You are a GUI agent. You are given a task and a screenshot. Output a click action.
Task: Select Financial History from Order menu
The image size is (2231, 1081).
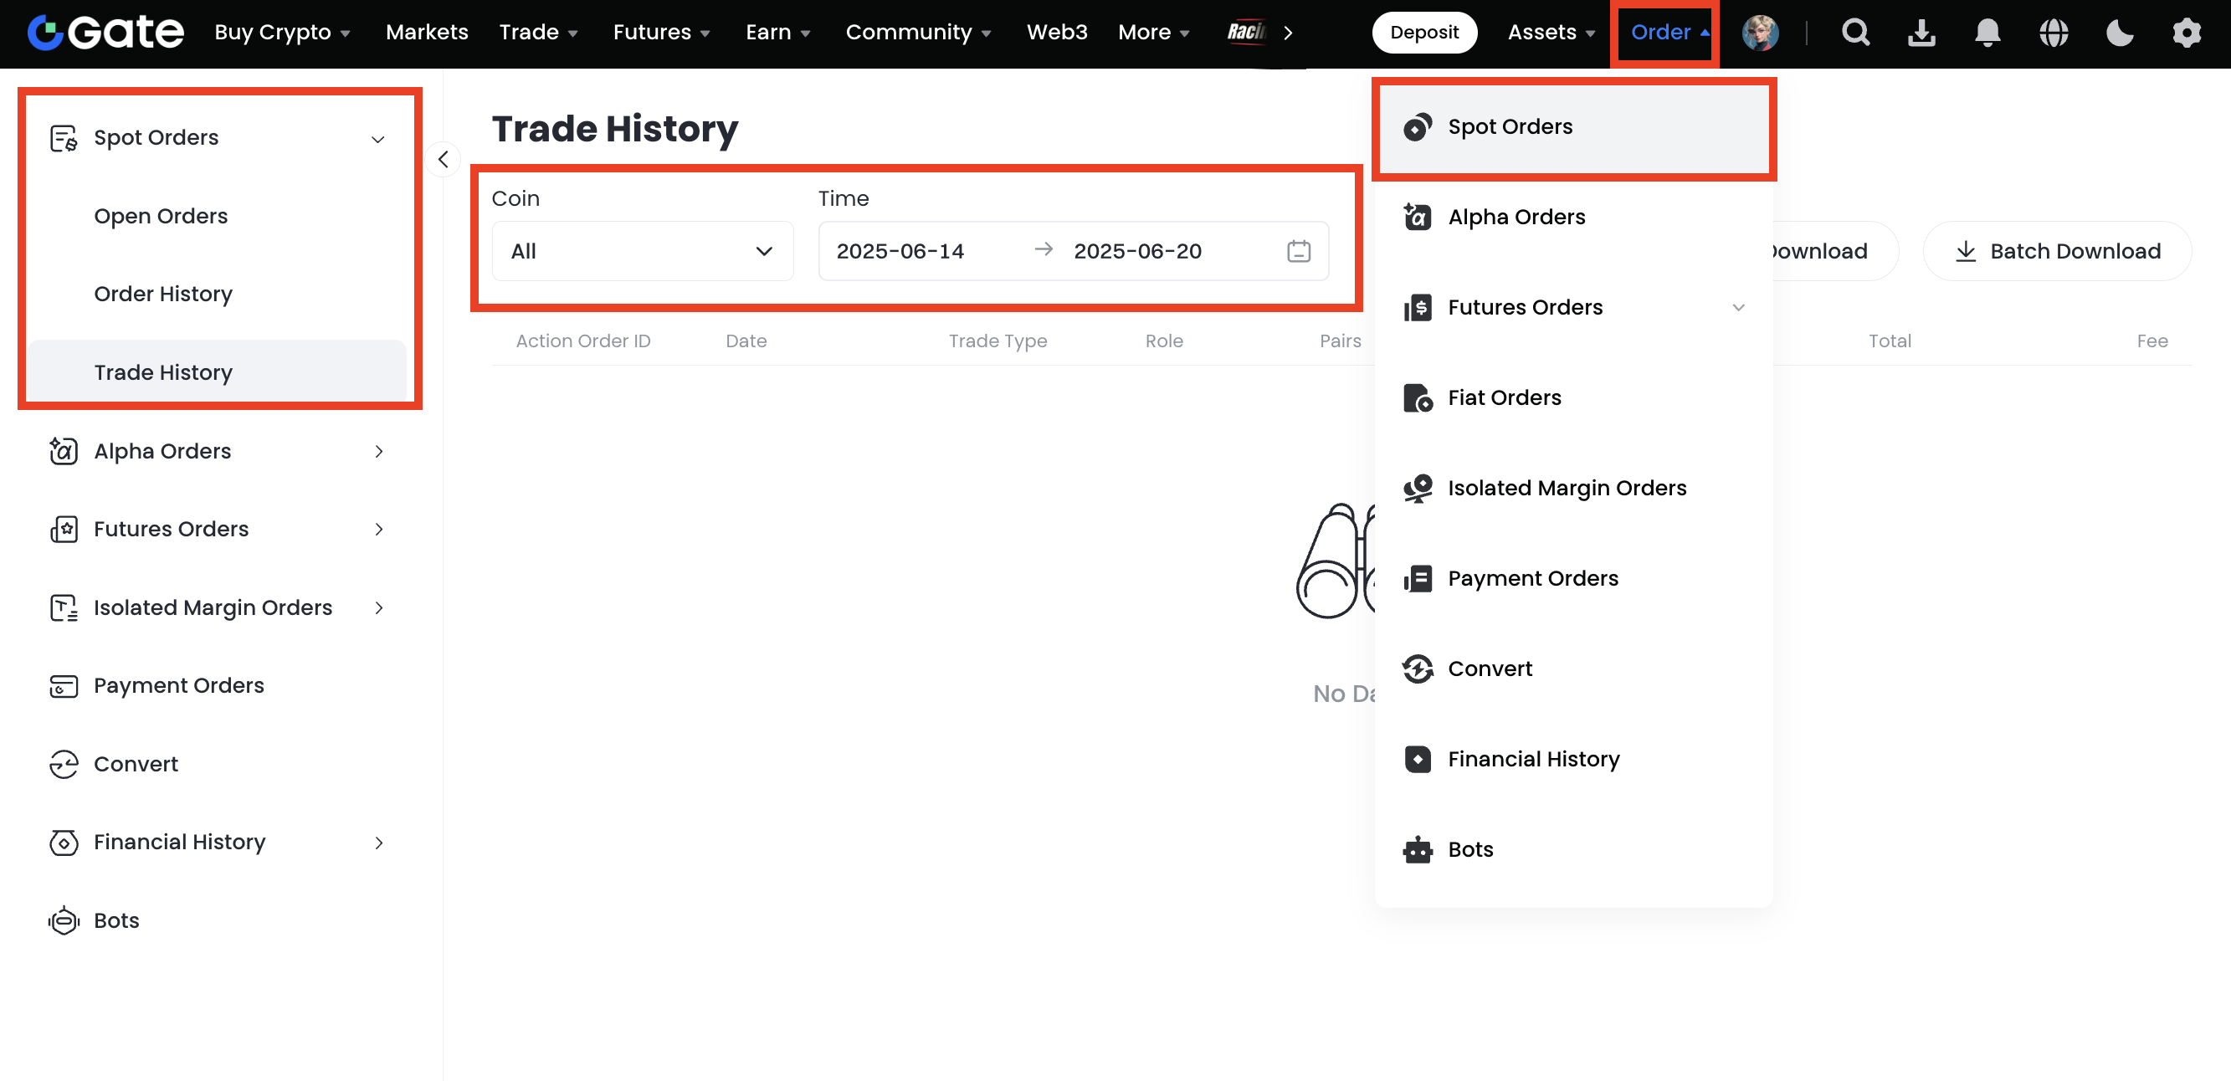coord(1533,759)
